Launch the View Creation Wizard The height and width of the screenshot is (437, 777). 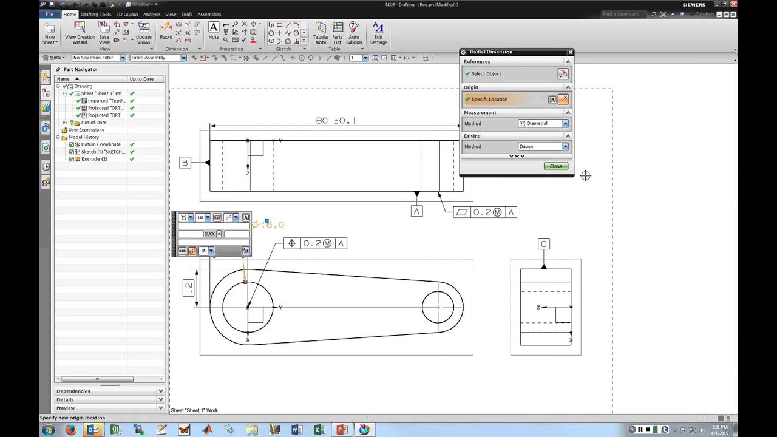tap(80, 33)
